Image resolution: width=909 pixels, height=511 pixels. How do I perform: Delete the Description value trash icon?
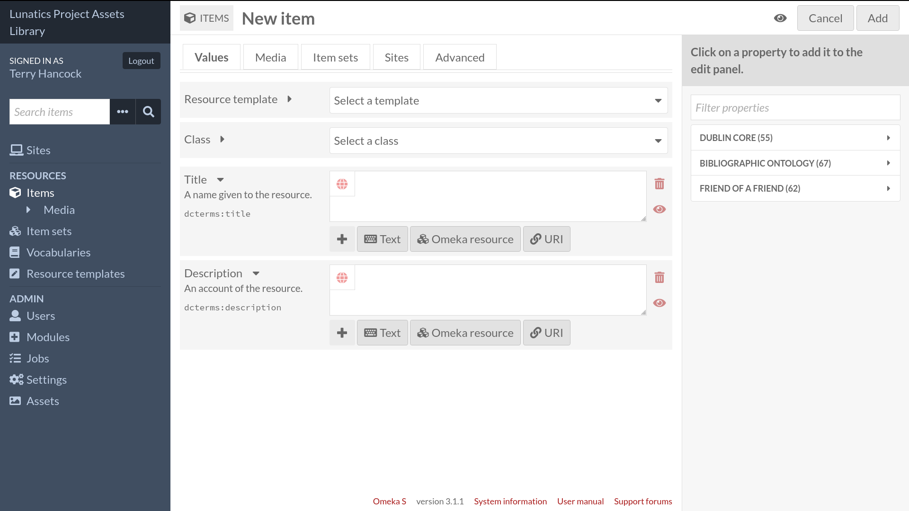point(659,277)
